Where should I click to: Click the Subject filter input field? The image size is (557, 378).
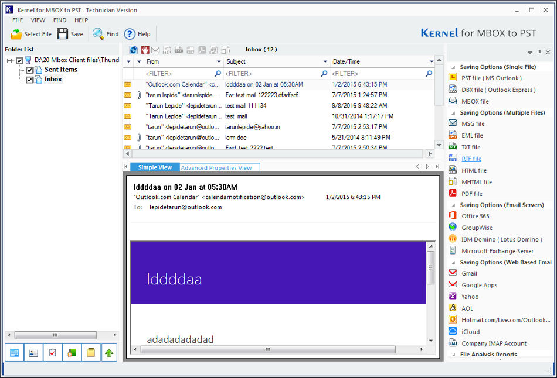tap(271, 74)
